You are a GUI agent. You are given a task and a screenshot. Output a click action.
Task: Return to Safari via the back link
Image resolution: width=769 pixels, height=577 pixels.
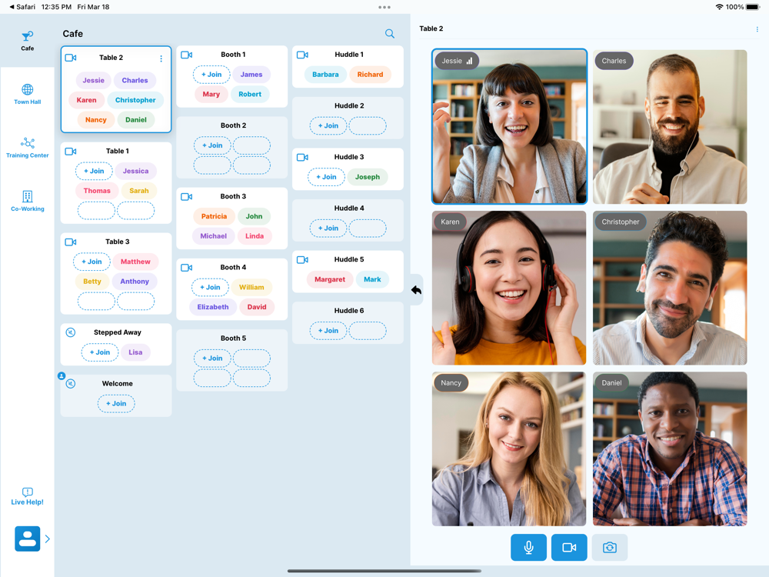click(22, 7)
